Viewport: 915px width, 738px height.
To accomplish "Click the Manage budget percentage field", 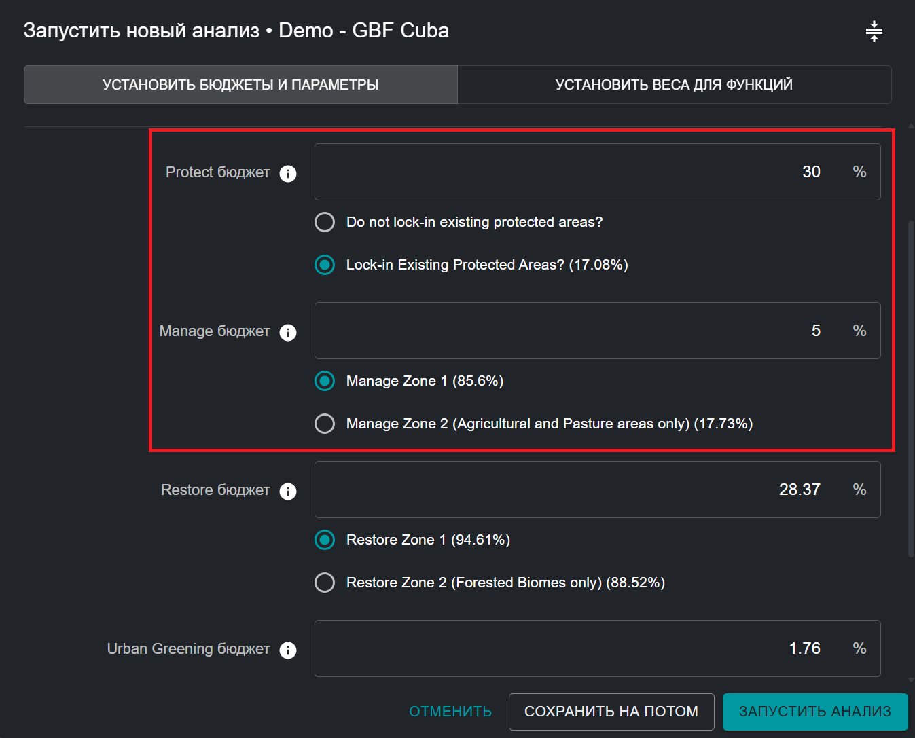I will click(577, 331).
